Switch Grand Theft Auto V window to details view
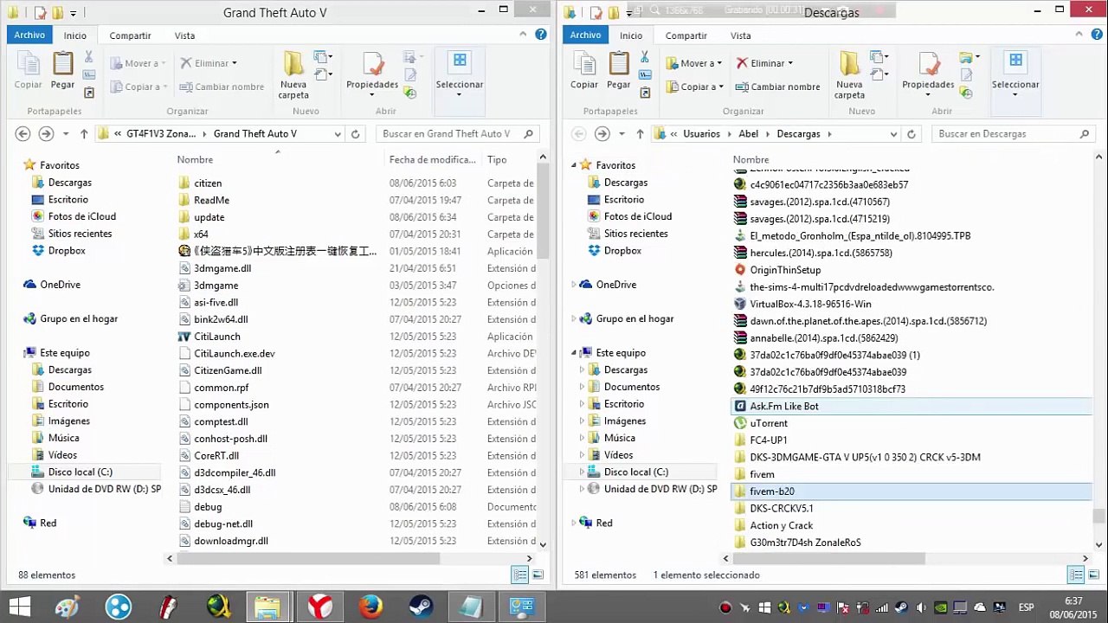The width and height of the screenshot is (1108, 623). [519, 575]
